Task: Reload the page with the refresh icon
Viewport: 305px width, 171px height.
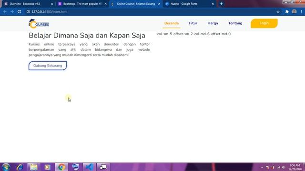Action: [19, 11]
